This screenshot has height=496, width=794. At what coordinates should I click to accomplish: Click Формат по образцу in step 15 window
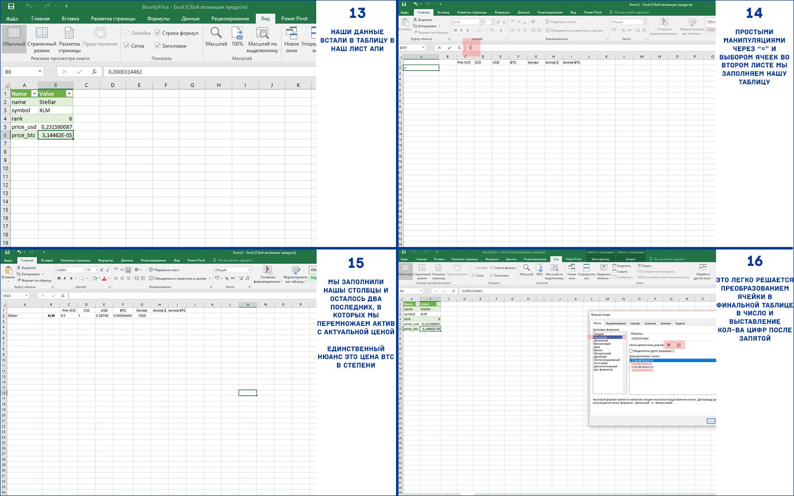tap(34, 280)
